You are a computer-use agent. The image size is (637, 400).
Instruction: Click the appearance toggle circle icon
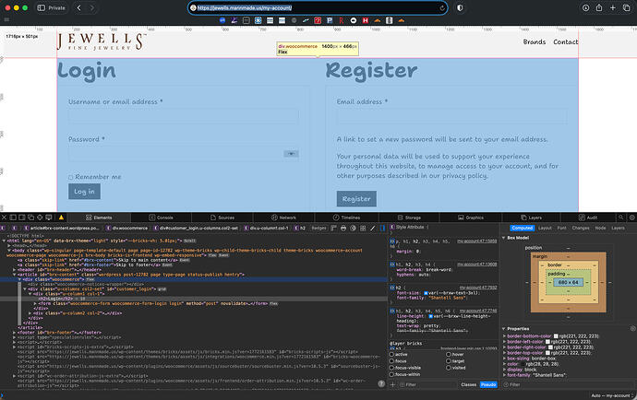[x=353, y=228]
